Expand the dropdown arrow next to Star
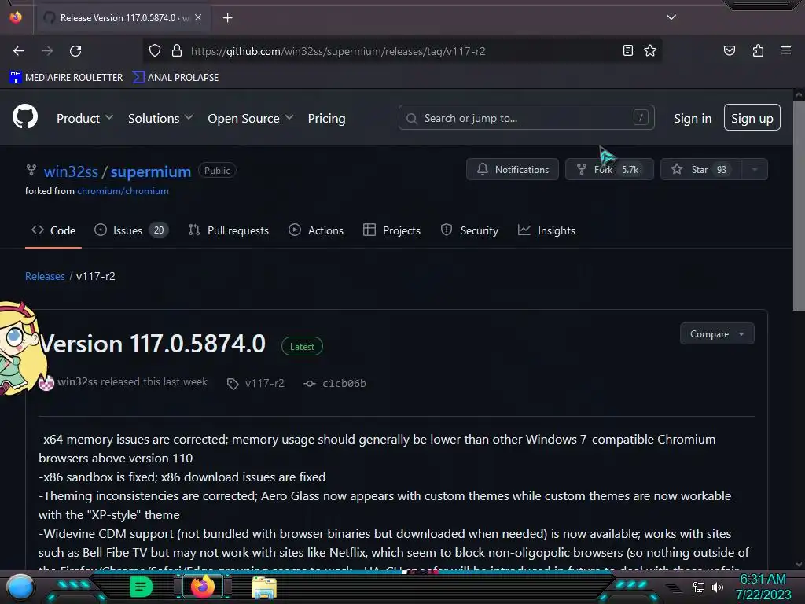 754,169
